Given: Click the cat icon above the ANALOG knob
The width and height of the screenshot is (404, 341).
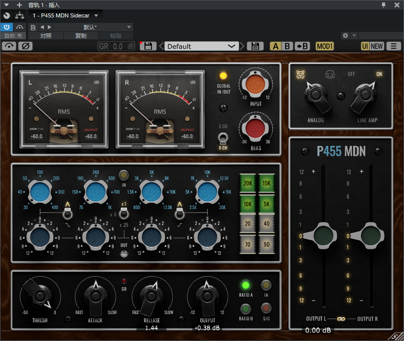Looking at the screenshot, I should click(x=300, y=75).
